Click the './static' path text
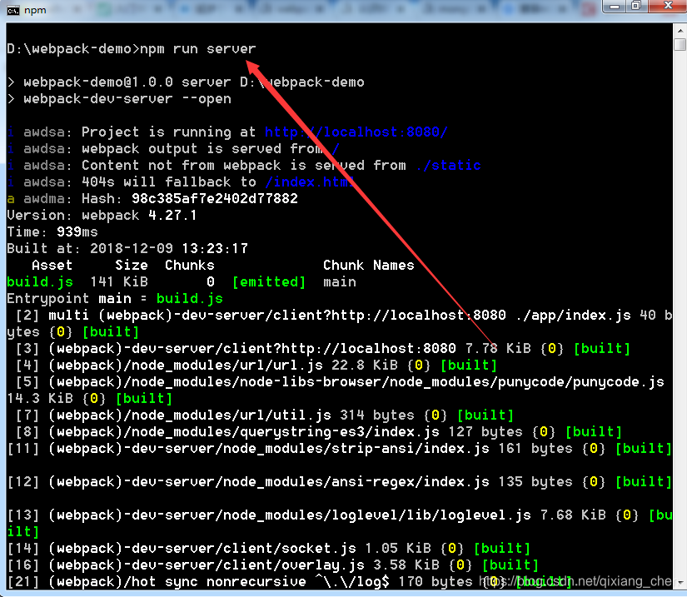Viewport: 687px width, 597px height. (448, 165)
